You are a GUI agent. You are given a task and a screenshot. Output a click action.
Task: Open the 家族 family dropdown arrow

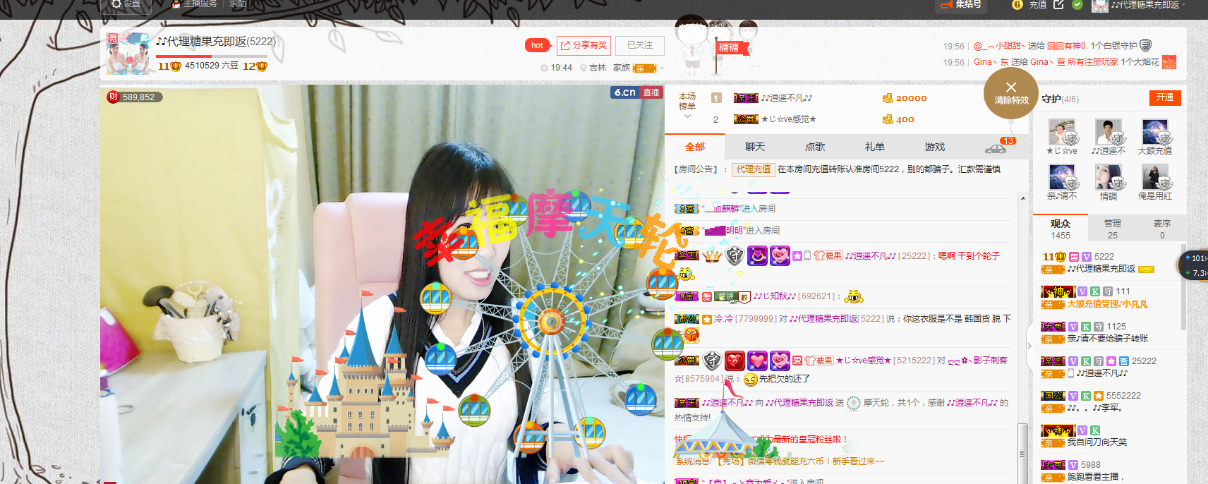pyautogui.click(x=662, y=68)
